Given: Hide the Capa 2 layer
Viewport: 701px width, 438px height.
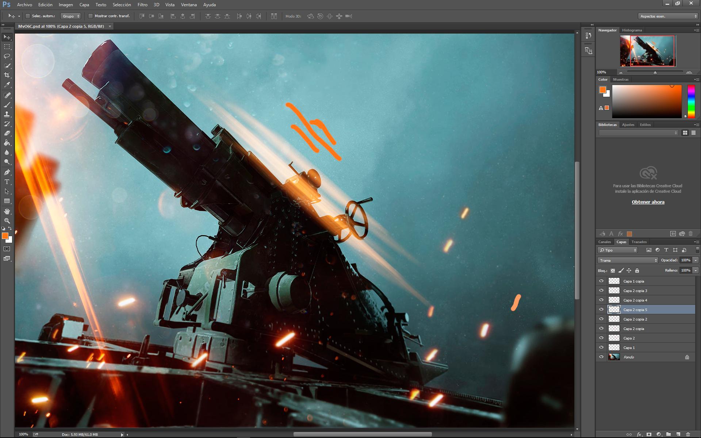Looking at the screenshot, I should 601,338.
